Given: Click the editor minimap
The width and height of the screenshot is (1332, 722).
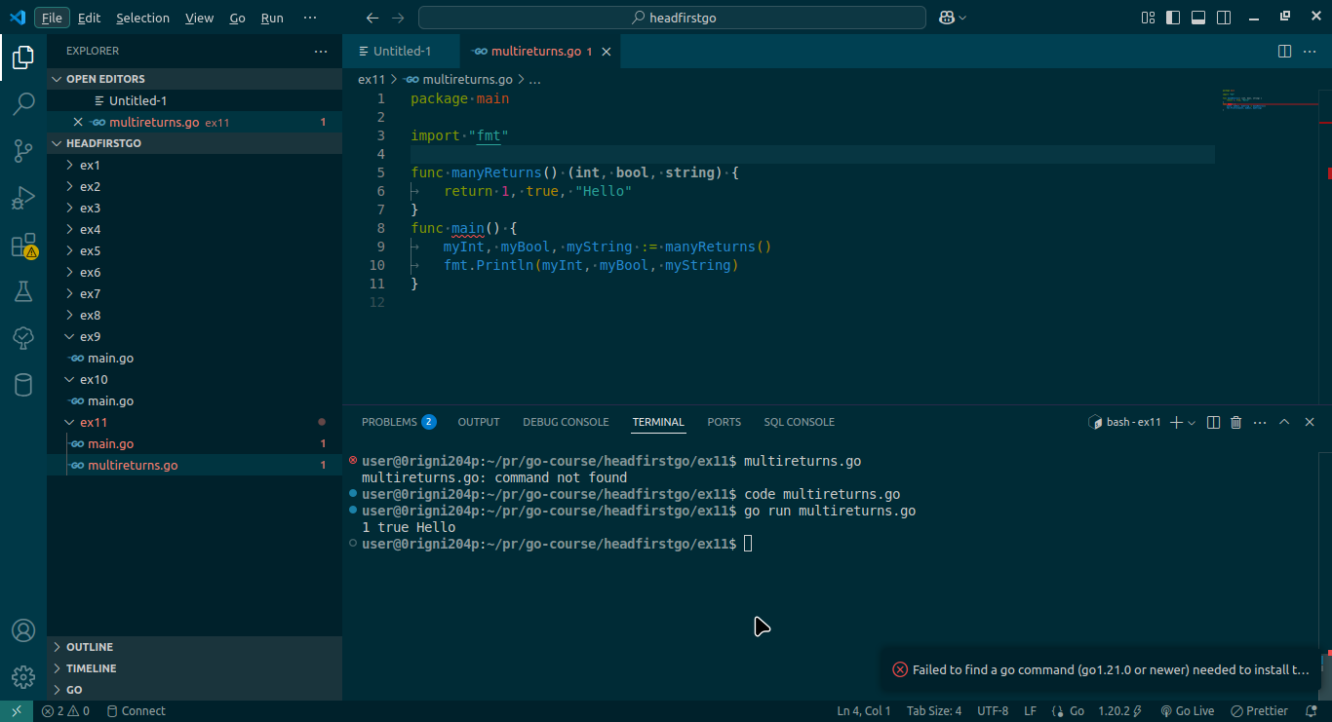Looking at the screenshot, I should (x=1266, y=101).
